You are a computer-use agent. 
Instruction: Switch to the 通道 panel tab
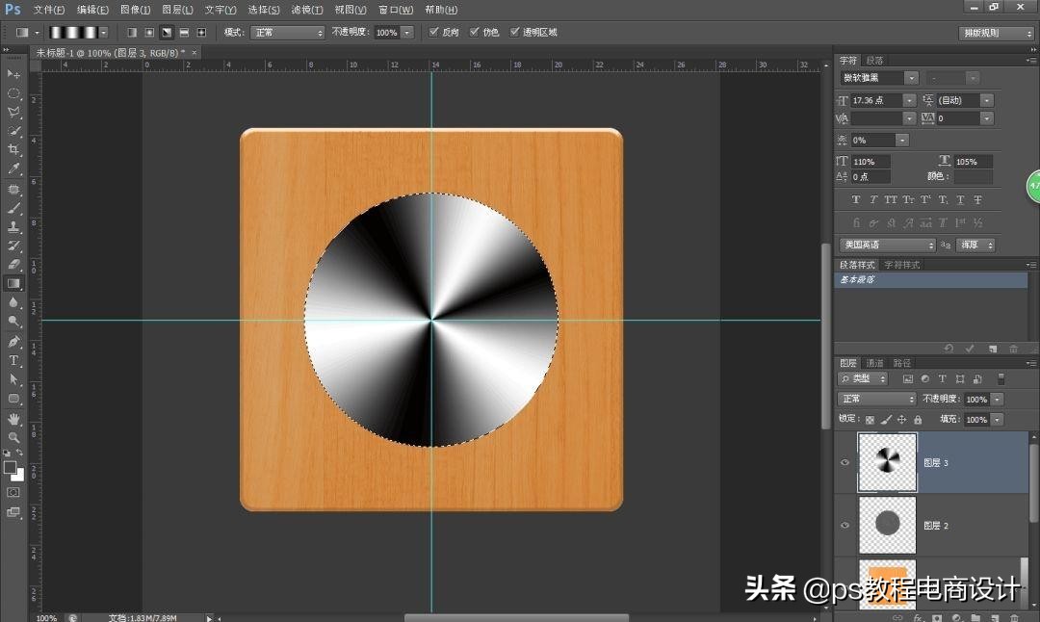[874, 363]
